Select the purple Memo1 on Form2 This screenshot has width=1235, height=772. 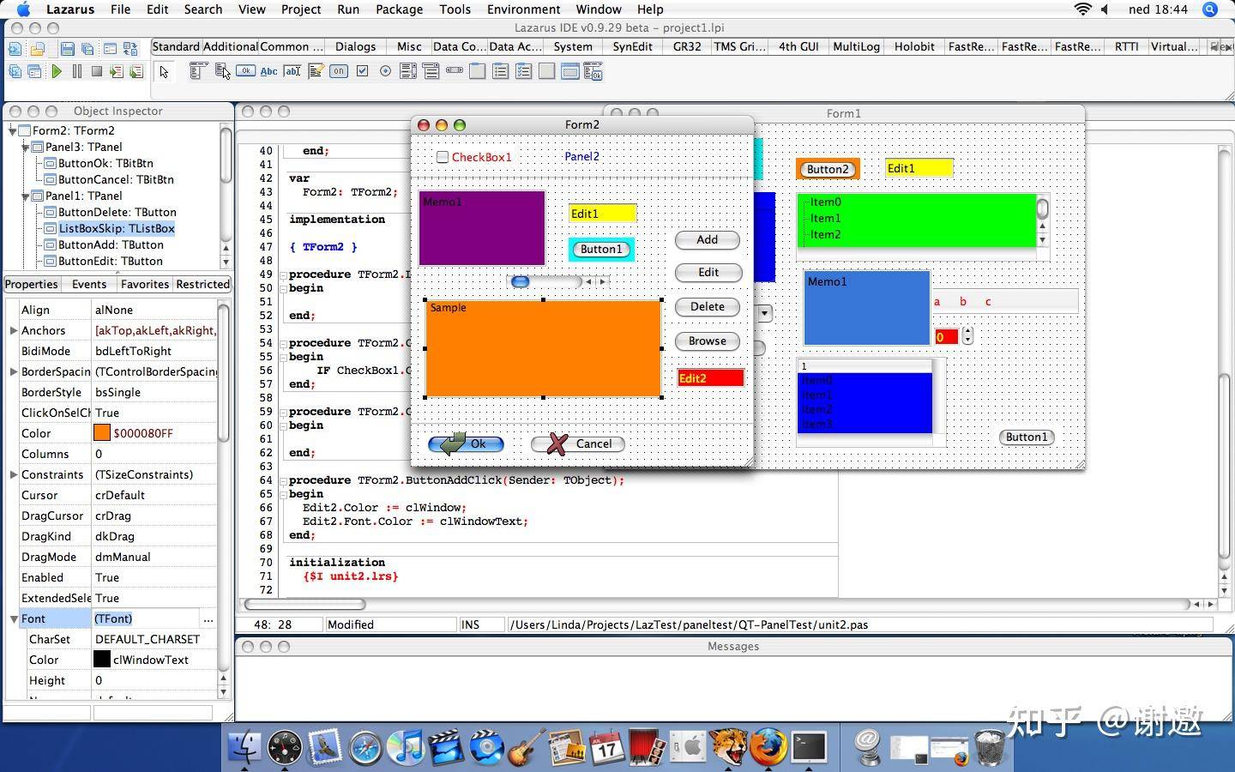point(482,228)
